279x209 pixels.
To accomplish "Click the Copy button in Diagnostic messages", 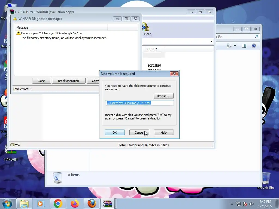I will tap(93, 81).
